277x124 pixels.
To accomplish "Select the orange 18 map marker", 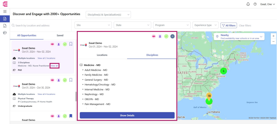I will pyautogui.click(x=209, y=96).
